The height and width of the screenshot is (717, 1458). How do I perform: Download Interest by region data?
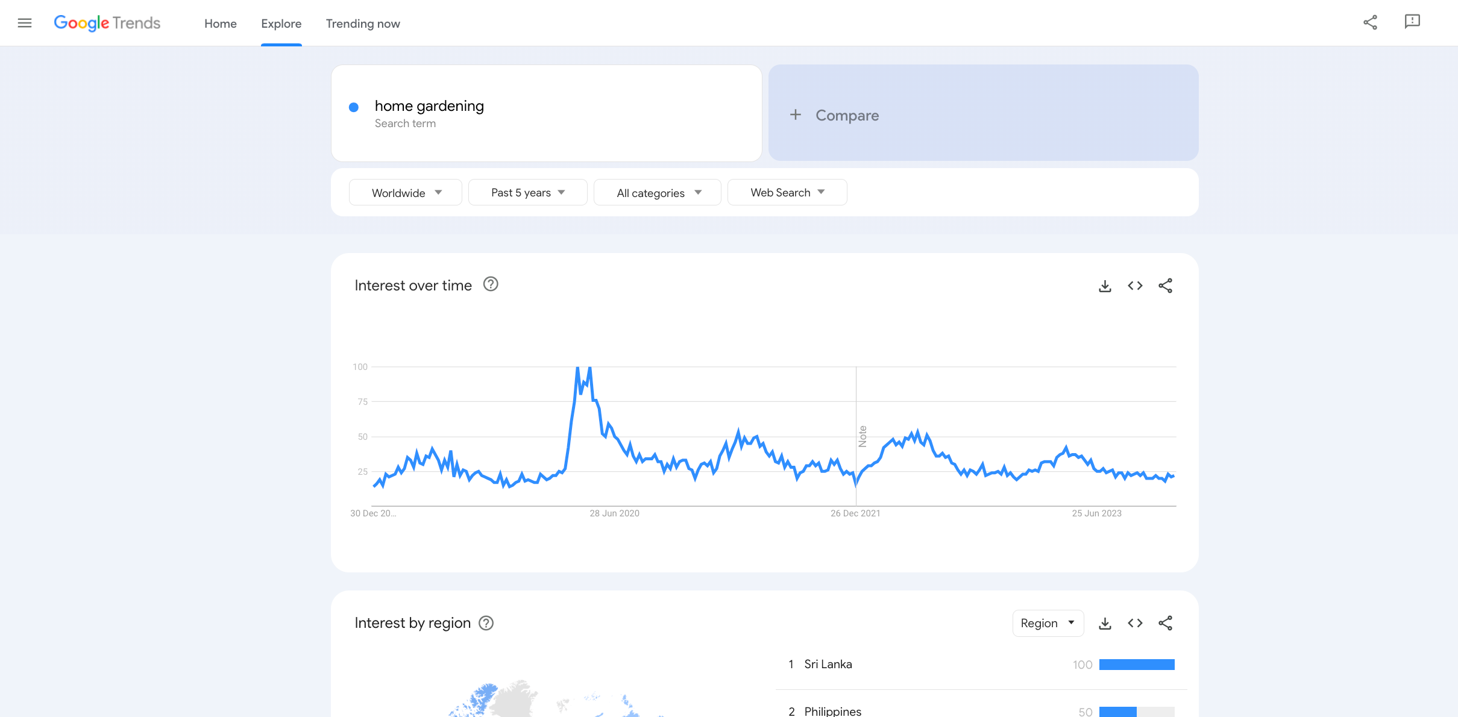click(x=1105, y=624)
